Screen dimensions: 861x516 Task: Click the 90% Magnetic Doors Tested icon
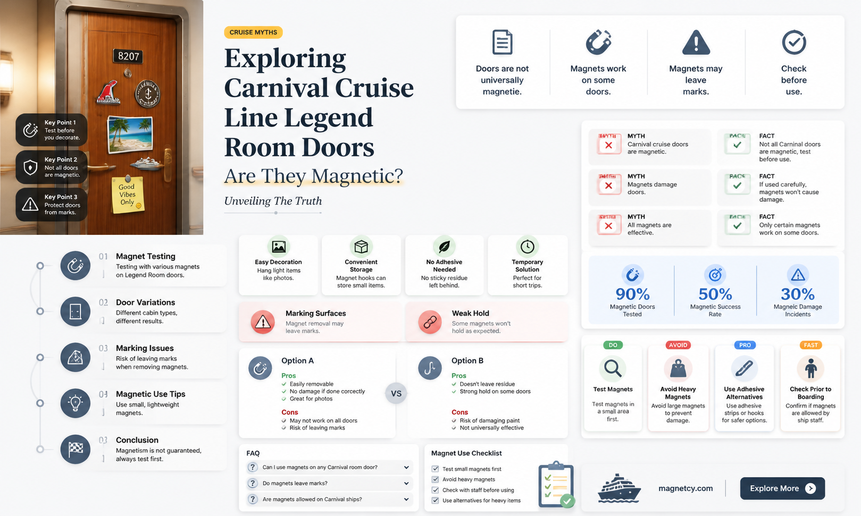coord(632,275)
